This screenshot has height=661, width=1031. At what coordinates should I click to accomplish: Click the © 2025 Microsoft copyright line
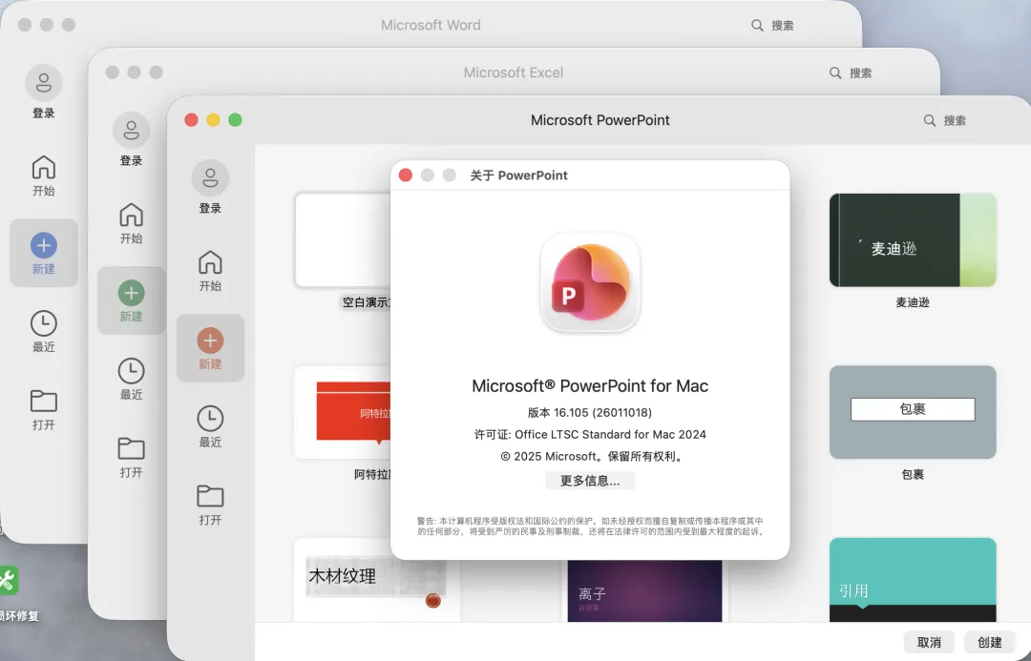590,456
